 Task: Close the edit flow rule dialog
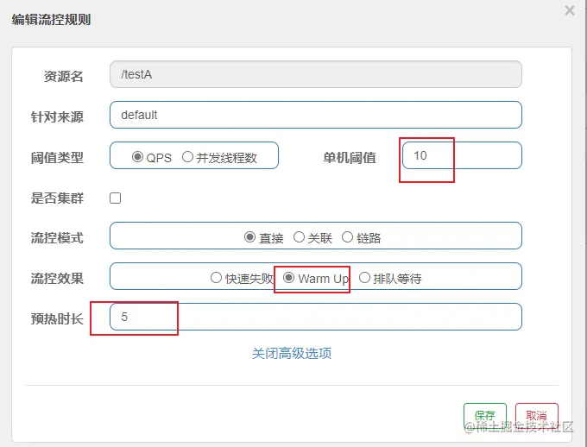pos(570,10)
